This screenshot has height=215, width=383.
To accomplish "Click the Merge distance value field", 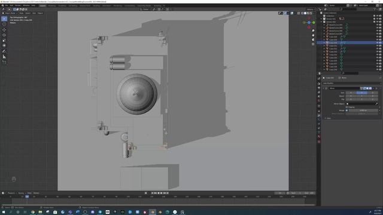I will coord(363,110).
